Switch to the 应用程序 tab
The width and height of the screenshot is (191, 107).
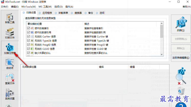(45, 13)
